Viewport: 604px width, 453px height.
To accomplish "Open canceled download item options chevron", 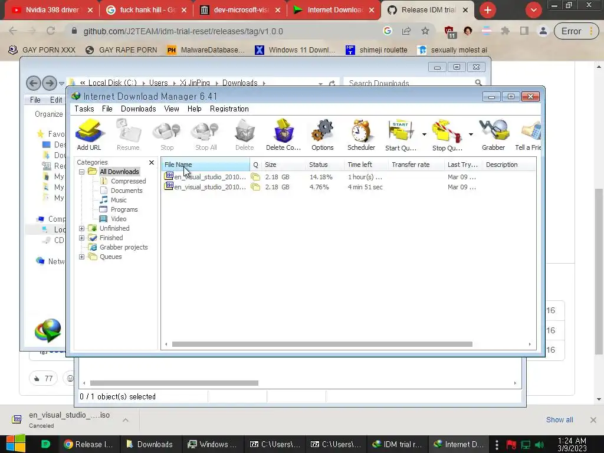I will click(126, 420).
